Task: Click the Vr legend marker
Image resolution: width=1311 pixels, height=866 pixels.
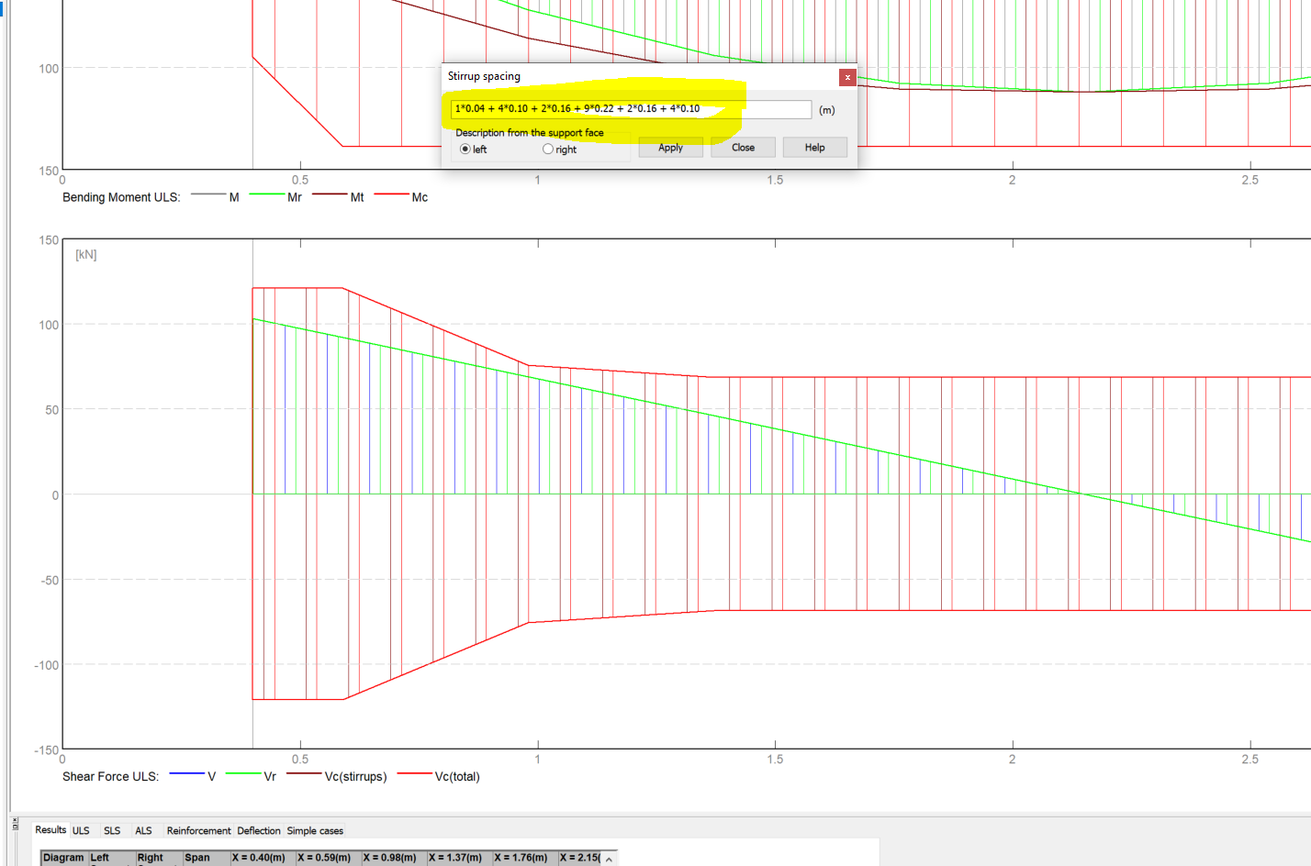Action: (x=243, y=774)
